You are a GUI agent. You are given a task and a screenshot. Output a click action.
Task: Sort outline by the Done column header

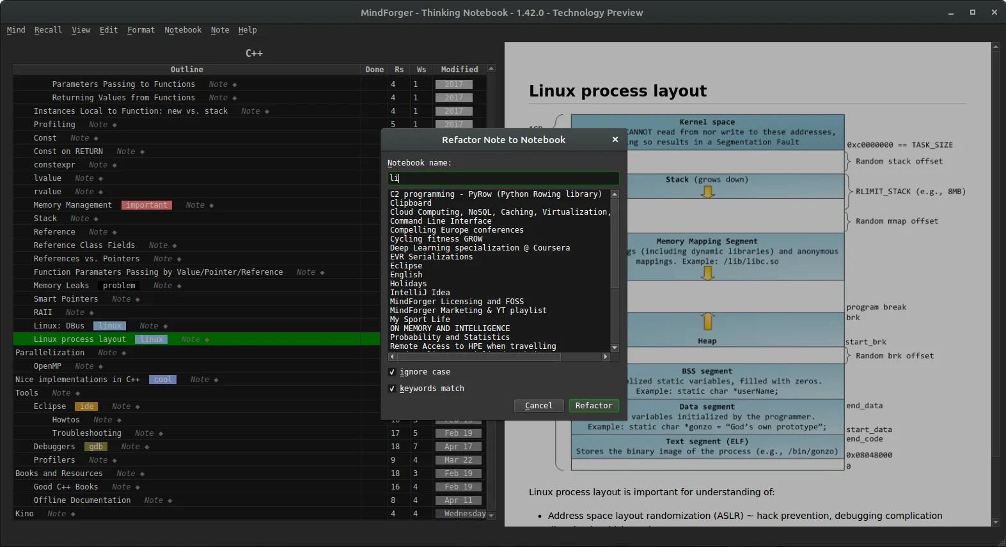[374, 69]
